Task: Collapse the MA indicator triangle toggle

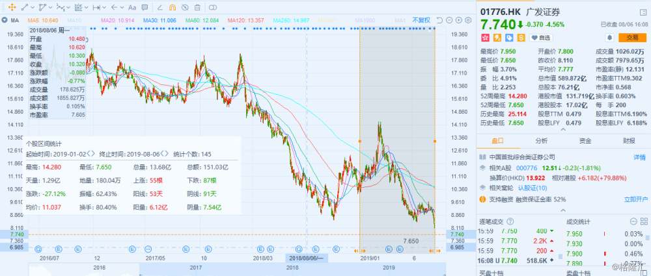Action: [x=5, y=20]
